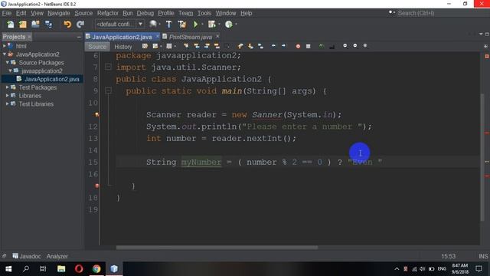
Task: Click the Save All toolbar icon
Action: pyautogui.click(x=48, y=25)
